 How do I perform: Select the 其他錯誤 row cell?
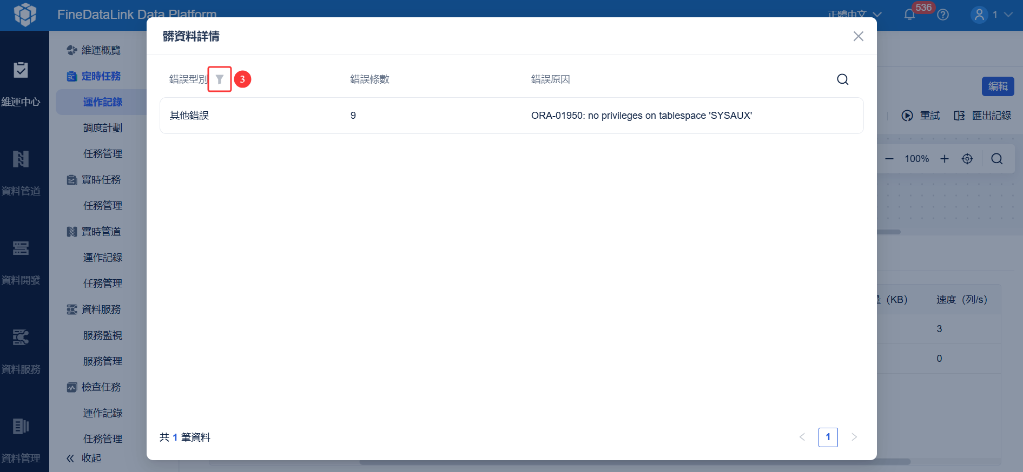point(189,116)
